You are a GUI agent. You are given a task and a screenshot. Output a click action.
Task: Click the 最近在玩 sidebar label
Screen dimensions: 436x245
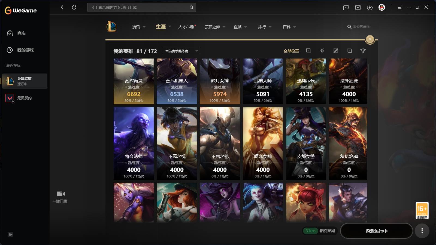(x=13, y=65)
